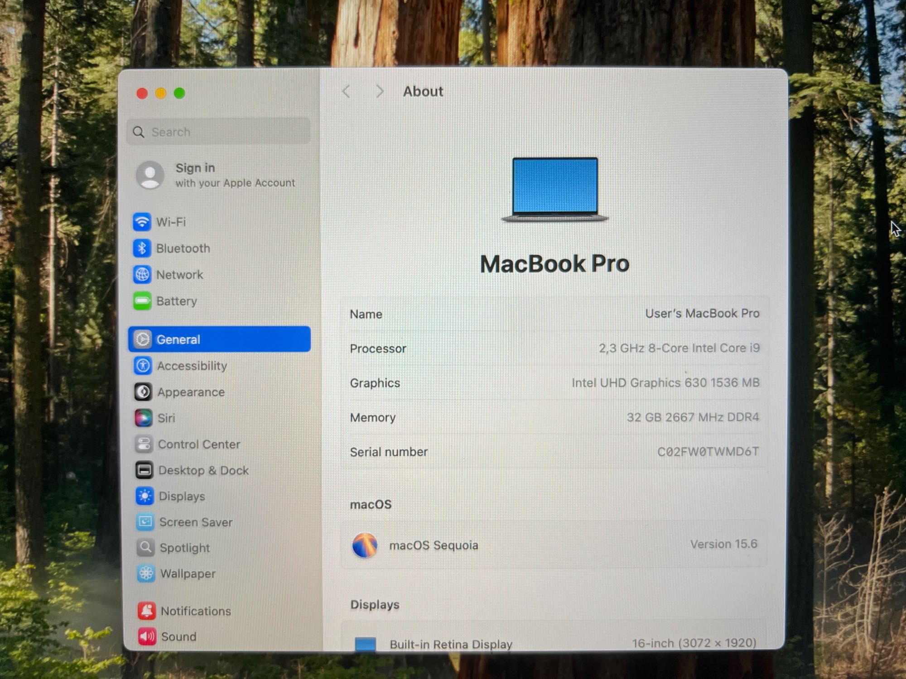Click the General gear icon
Screen dimensions: 906x679
[143, 339]
